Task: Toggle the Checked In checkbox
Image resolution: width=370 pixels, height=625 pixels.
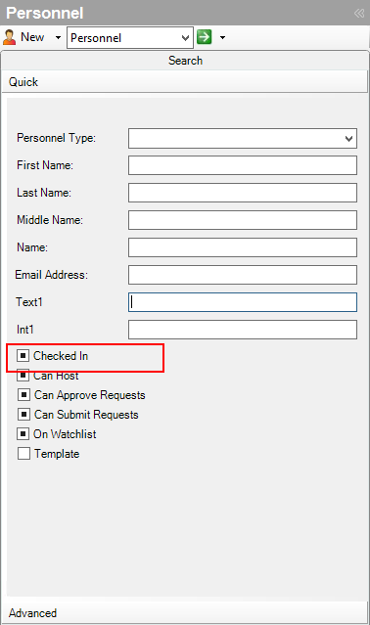Action: pyautogui.click(x=23, y=356)
